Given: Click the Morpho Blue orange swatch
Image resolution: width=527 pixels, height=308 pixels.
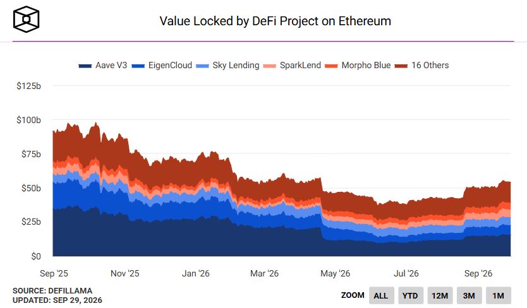Looking at the screenshot, I should (331, 66).
